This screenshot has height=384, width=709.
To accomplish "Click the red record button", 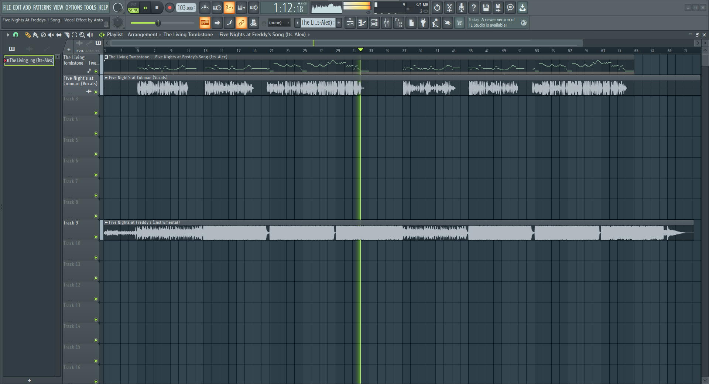I will [169, 7].
